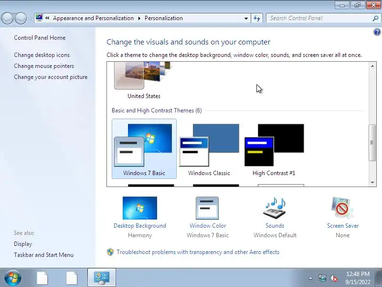Open the first blank document taskbar icon
Screen dimensions: 382x287
(x=42, y=278)
